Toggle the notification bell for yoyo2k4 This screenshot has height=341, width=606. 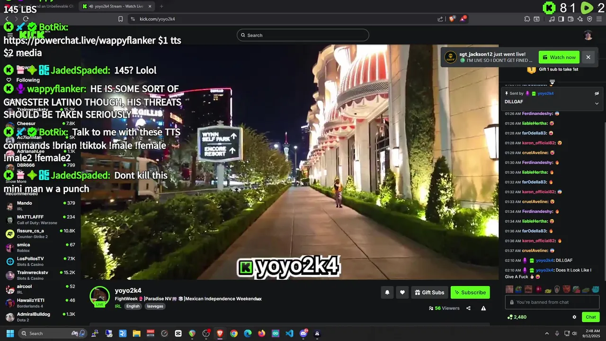tap(387, 292)
